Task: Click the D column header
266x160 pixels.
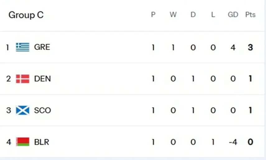Action: pyautogui.click(x=193, y=15)
